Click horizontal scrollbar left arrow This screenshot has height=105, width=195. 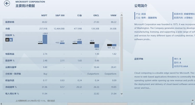[x=1, y=104]
